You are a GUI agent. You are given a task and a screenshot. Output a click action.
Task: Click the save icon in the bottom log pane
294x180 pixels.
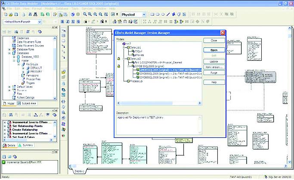pyautogui.click(x=4, y=157)
